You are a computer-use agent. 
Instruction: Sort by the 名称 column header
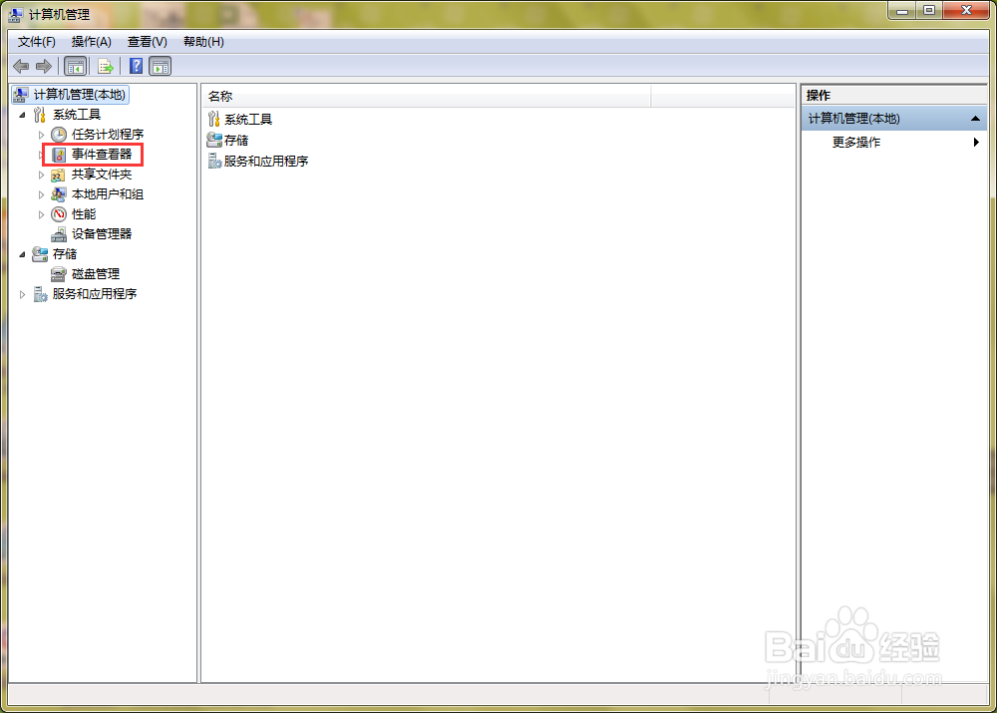click(x=427, y=97)
